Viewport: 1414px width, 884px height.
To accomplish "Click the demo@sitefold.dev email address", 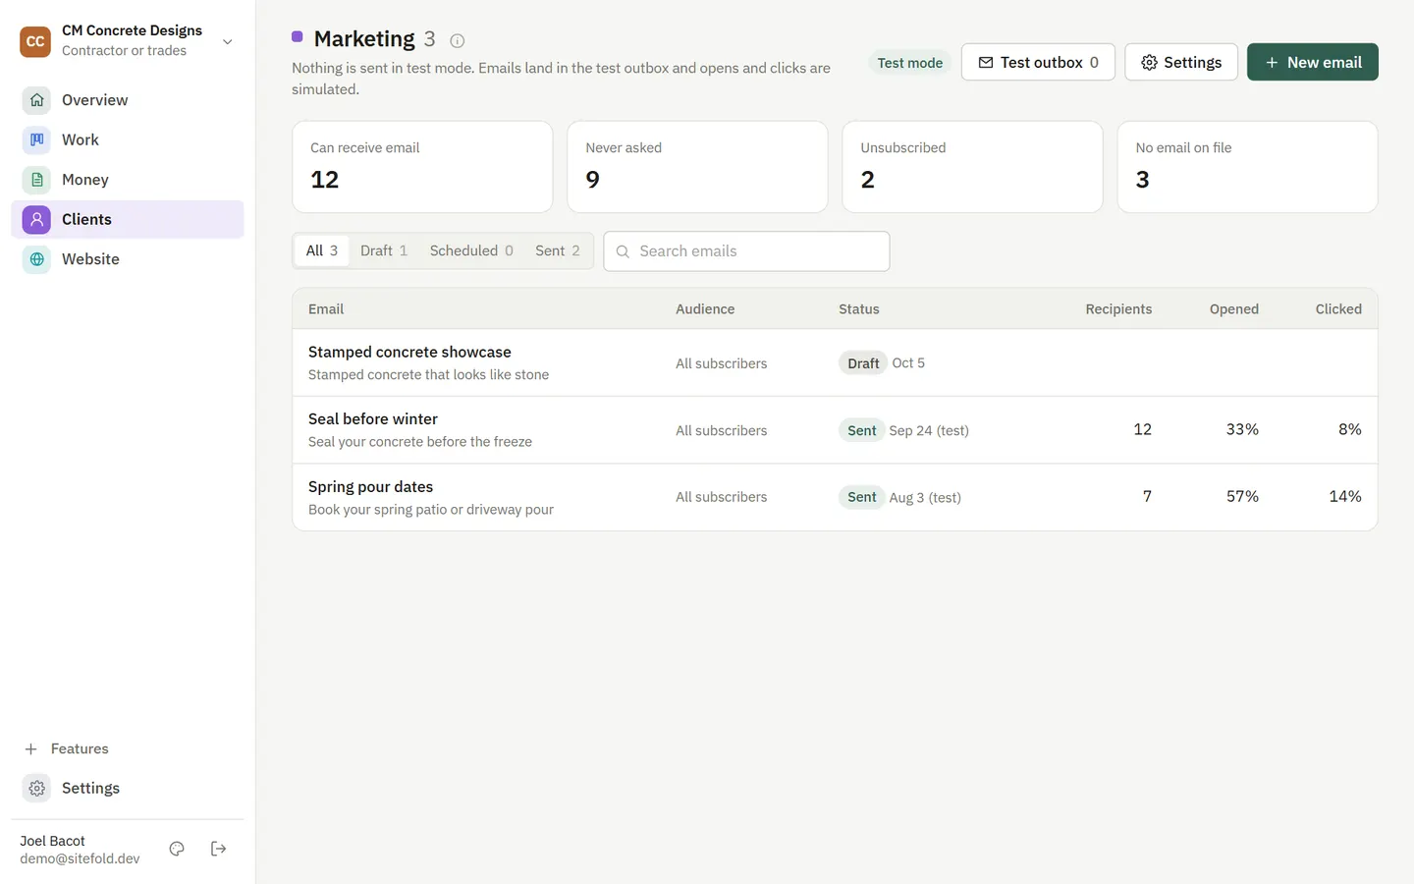I will pos(80,858).
